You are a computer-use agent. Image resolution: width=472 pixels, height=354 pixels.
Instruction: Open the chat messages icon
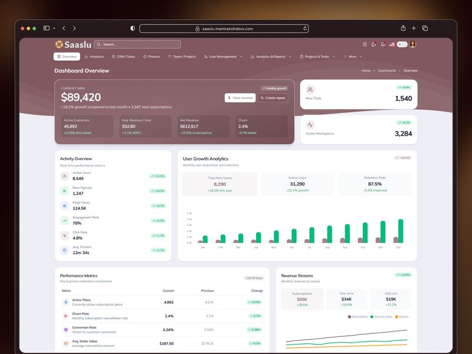pos(374,44)
